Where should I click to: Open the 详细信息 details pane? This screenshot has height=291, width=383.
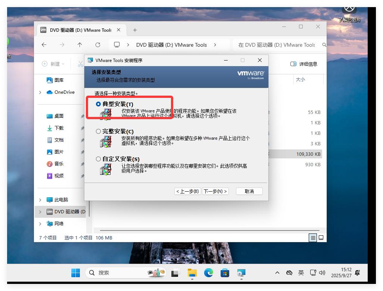pos(303,64)
